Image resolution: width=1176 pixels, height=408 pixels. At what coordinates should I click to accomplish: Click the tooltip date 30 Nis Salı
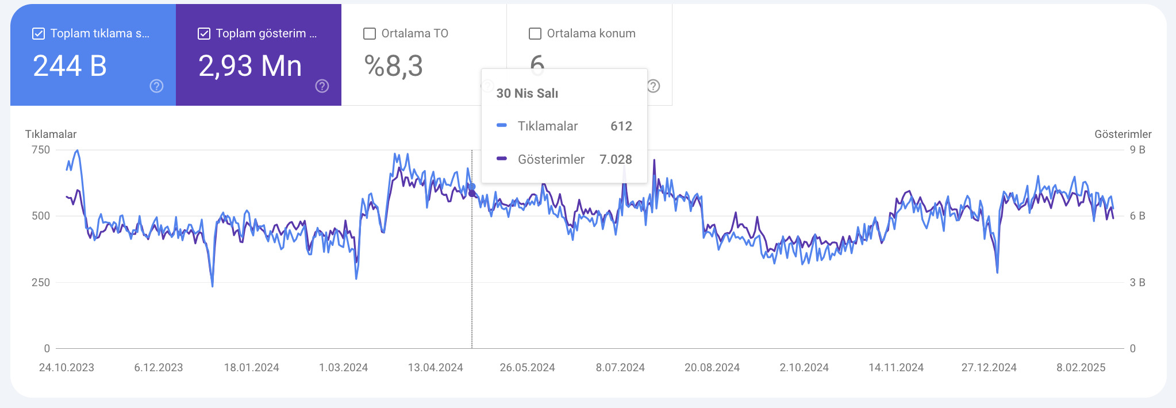coord(527,93)
